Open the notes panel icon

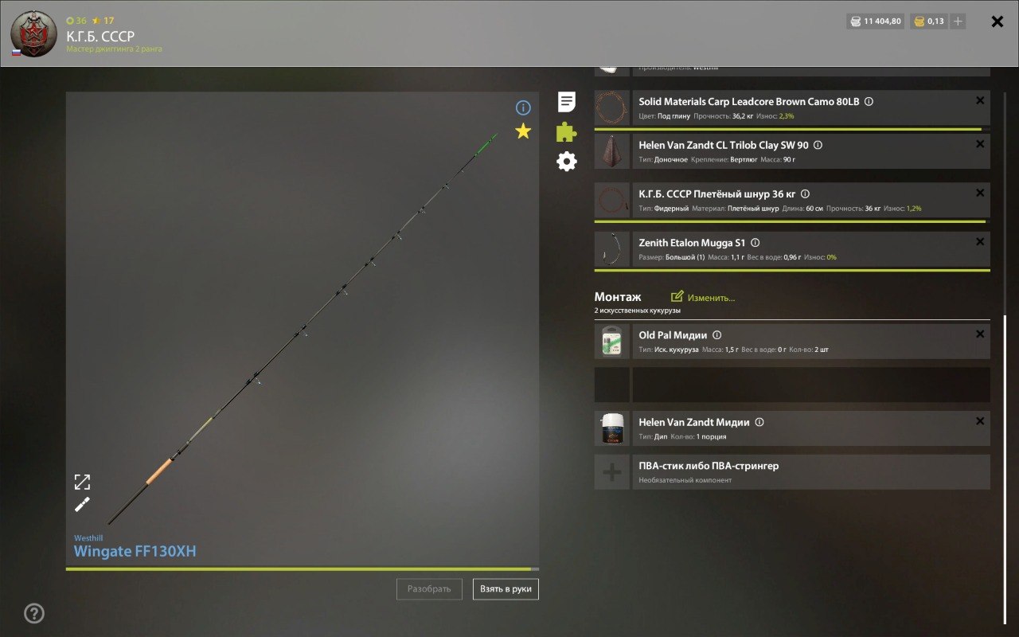(x=565, y=102)
